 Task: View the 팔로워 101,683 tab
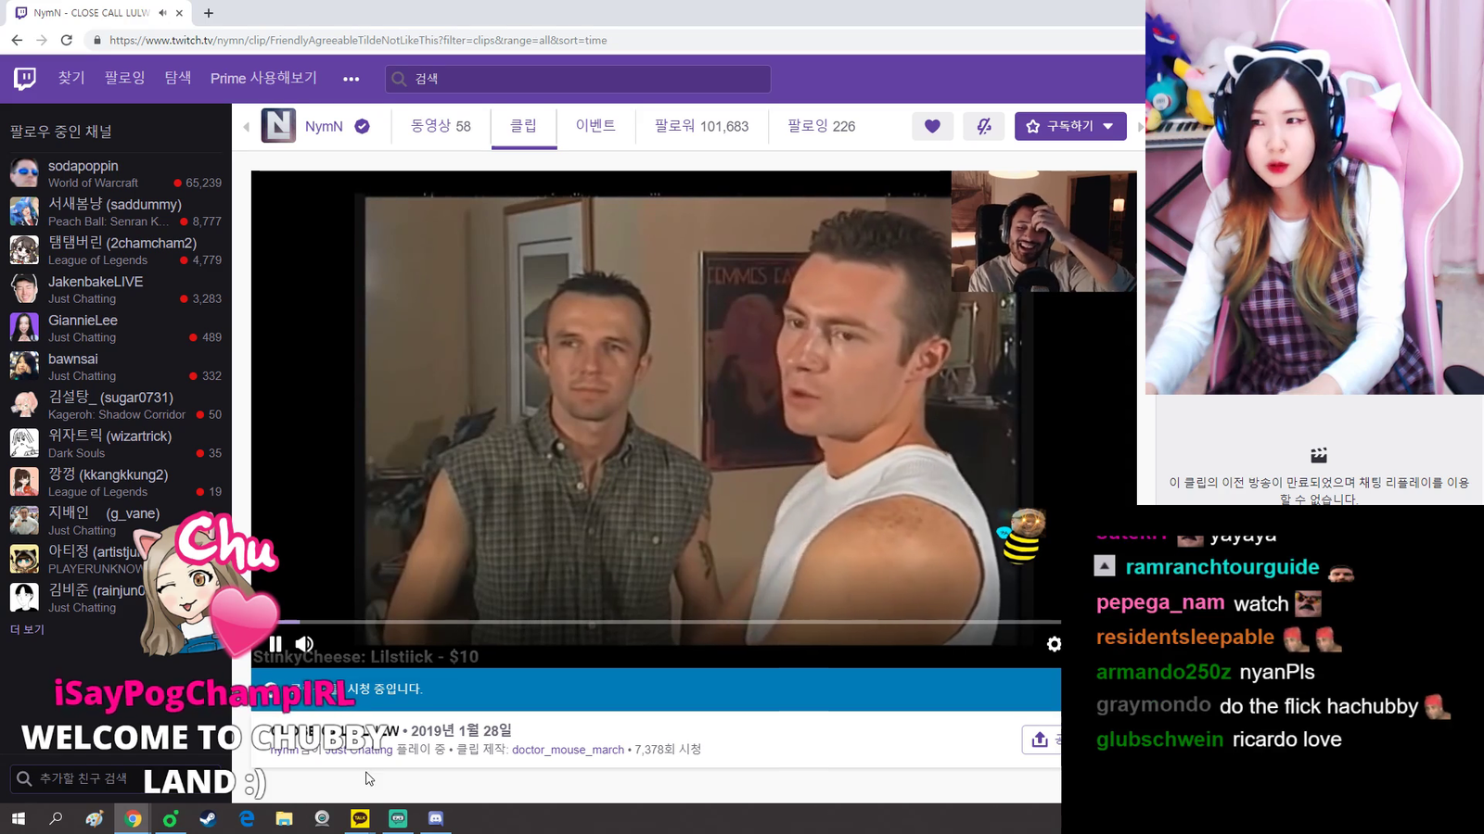(701, 126)
